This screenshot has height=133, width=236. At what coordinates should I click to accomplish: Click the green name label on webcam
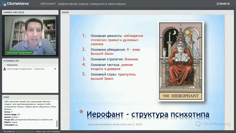tap(20, 52)
